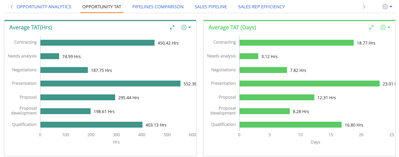This screenshot has width=399, height=157.
Task: Click the Proposal development bar in days chart
Action: pos(265,111)
